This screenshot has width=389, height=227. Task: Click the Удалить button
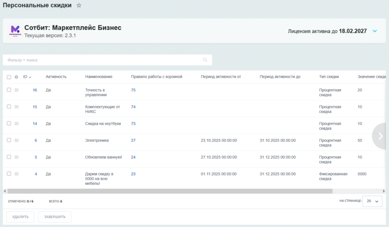coord(20,217)
